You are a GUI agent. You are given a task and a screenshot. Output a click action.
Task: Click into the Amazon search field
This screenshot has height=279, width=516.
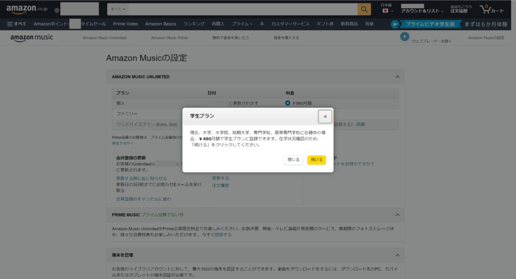click(x=243, y=9)
